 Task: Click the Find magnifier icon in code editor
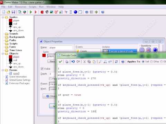tap(100, 62)
